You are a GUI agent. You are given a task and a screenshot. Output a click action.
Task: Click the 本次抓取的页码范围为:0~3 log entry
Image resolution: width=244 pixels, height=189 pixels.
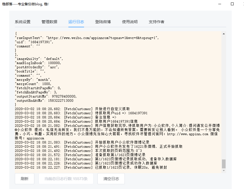78,151
